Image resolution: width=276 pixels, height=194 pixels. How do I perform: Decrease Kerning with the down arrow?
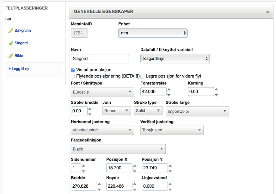coord(216,95)
